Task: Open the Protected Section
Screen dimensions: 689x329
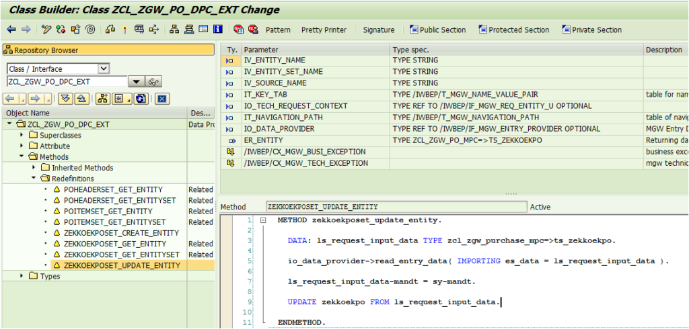Action: pyautogui.click(x=513, y=30)
